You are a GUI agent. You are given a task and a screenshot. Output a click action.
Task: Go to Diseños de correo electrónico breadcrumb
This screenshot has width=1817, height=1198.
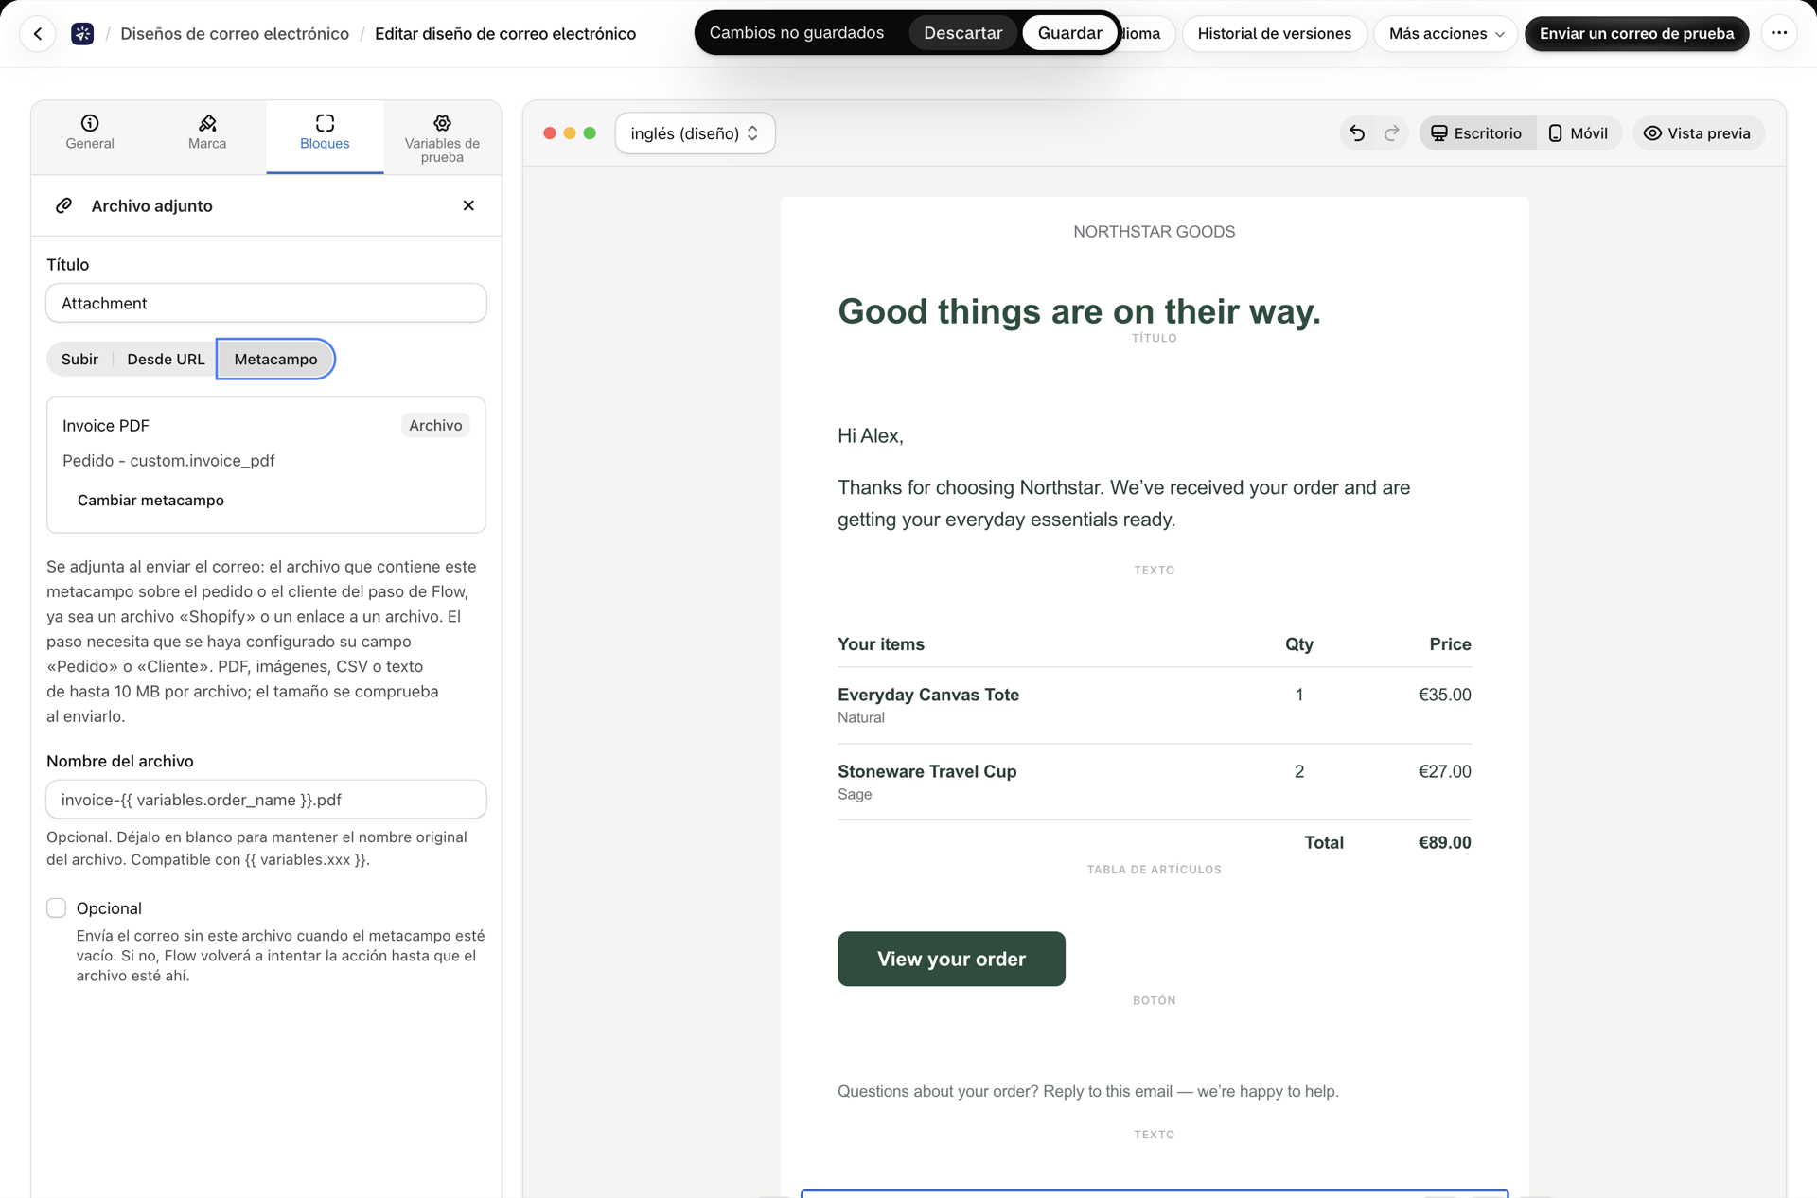point(235,34)
